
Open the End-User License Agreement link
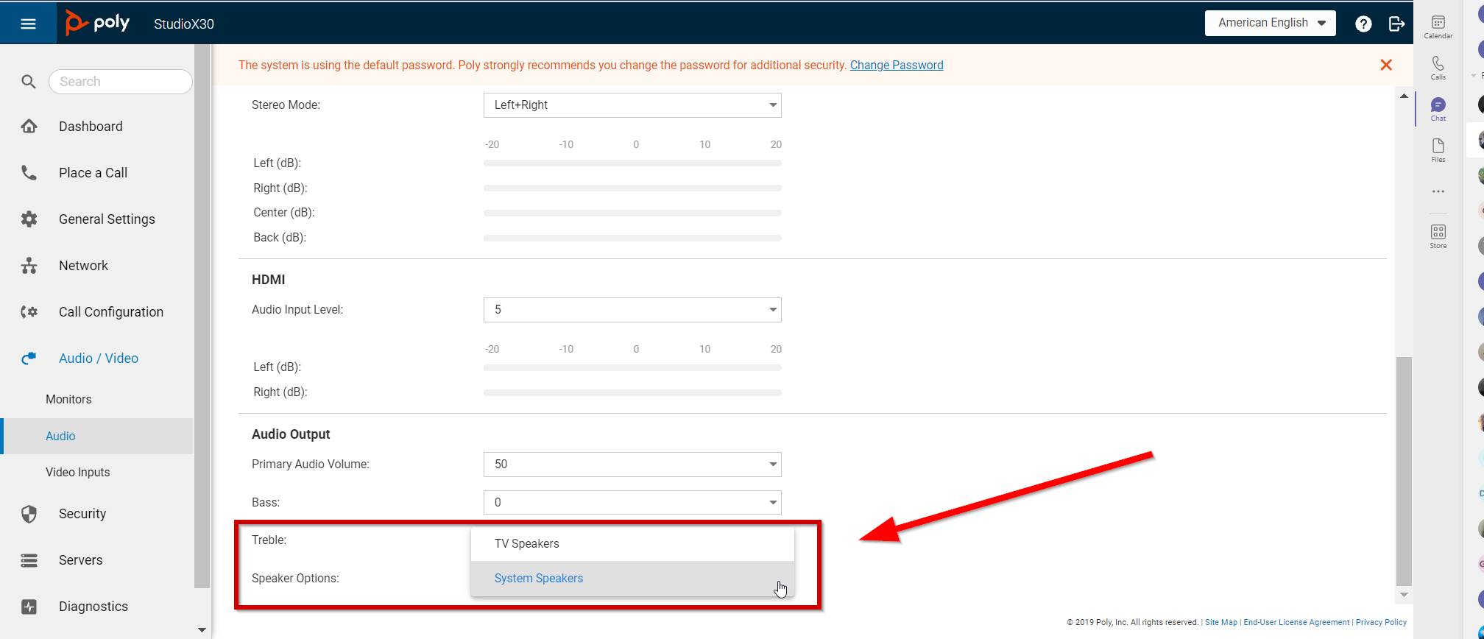pos(1296,622)
